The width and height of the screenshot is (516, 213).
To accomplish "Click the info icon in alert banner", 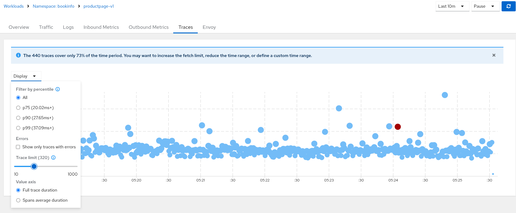I will pyautogui.click(x=18, y=55).
